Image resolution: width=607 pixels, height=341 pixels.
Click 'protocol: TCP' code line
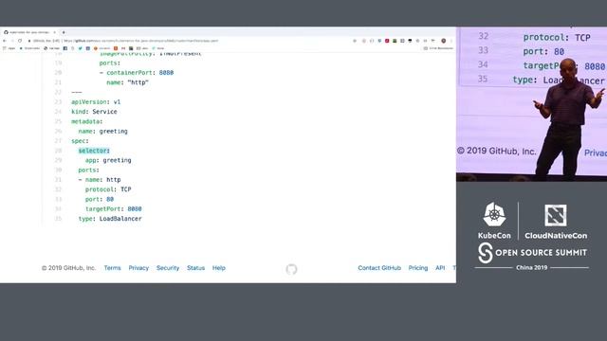[108, 189]
